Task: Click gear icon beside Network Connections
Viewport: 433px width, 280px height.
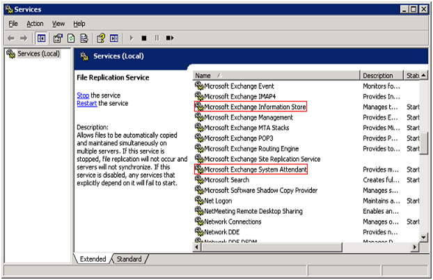Action: [199, 221]
